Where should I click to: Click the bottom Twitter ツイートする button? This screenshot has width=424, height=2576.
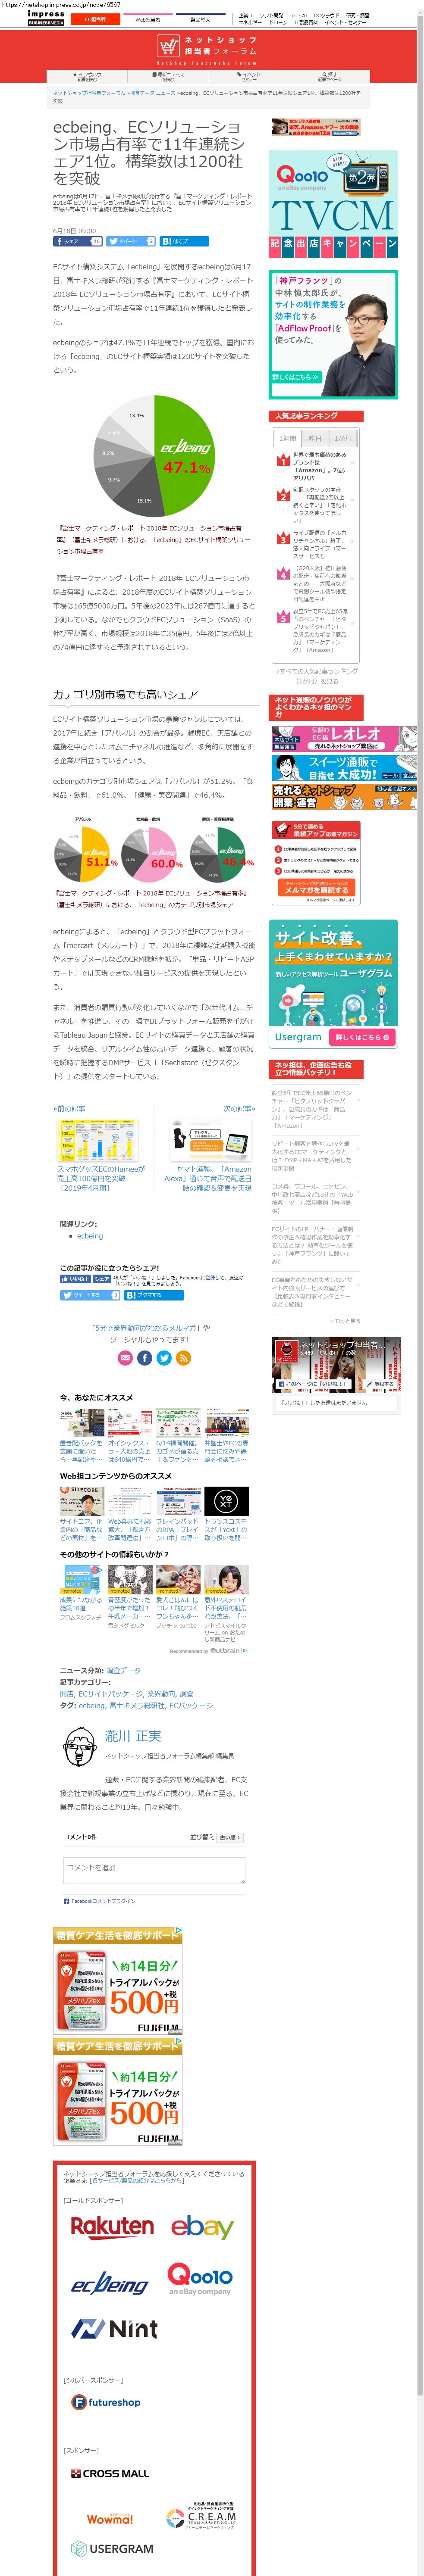[x=90, y=1295]
